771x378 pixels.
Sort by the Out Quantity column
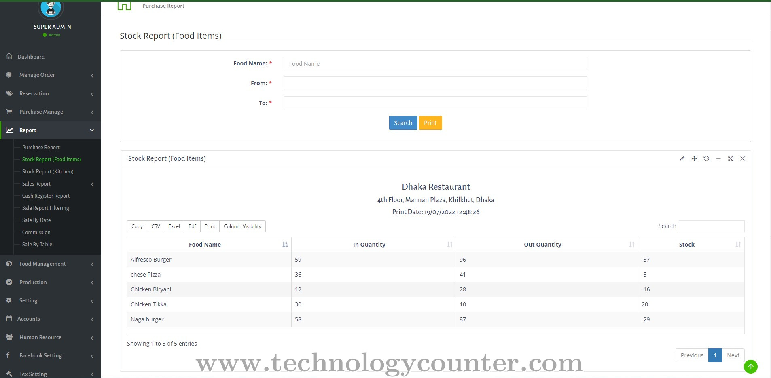click(x=547, y=245)
